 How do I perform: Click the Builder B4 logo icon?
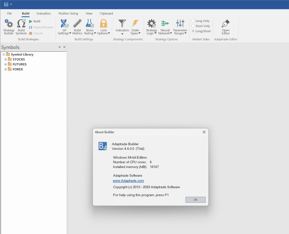point(103,146)
